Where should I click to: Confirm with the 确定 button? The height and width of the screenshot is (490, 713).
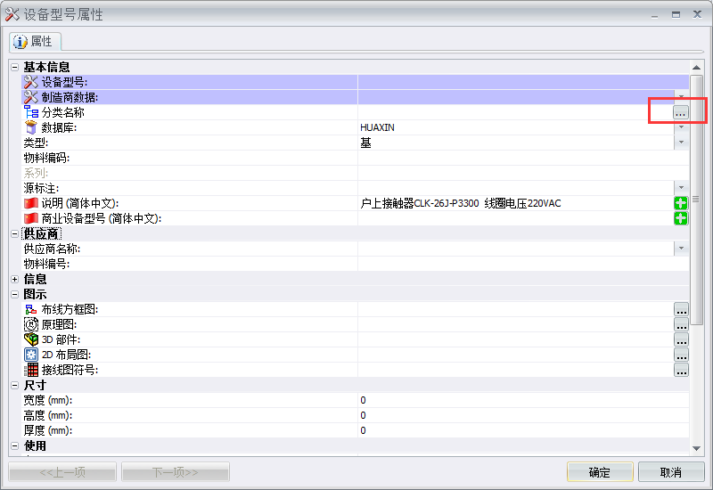(x=600, y=472)
